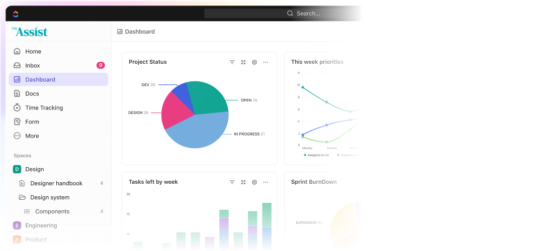Click the dark blue DEV pie slice
Image resolution: width=533 pixels, height=251 pixels.
coord(184,95)
